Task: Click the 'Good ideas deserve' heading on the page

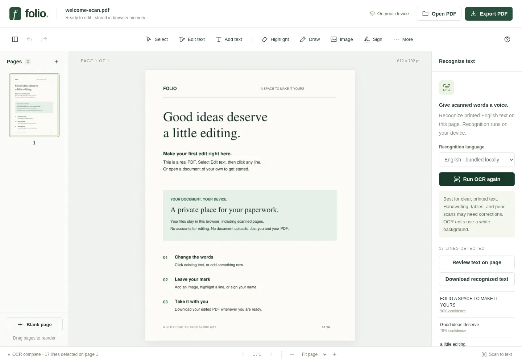Action: click(x=215, y=117)
